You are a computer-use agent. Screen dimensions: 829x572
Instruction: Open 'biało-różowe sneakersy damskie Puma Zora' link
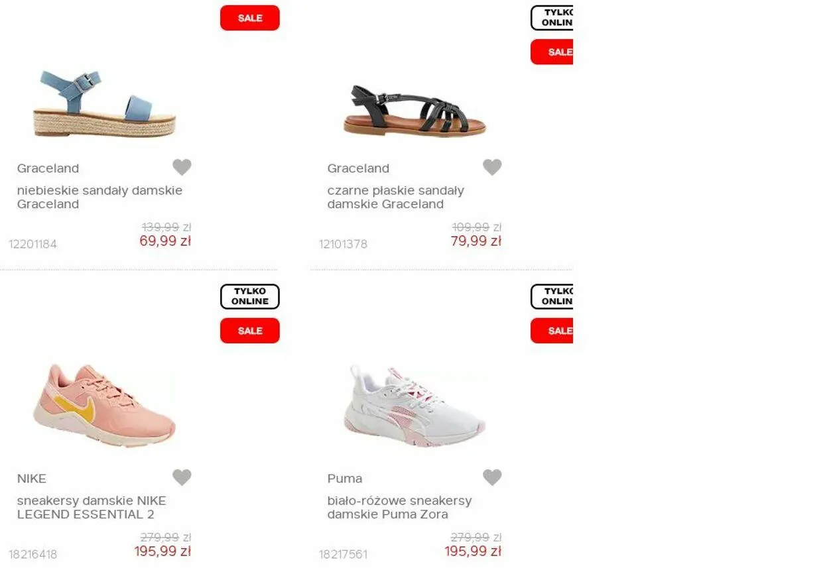click(x=399, y=508)
